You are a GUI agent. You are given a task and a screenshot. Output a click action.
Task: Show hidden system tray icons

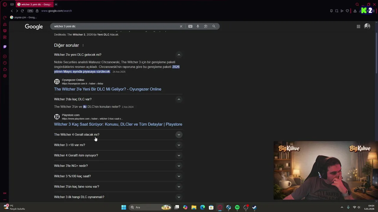click(342, 207)
